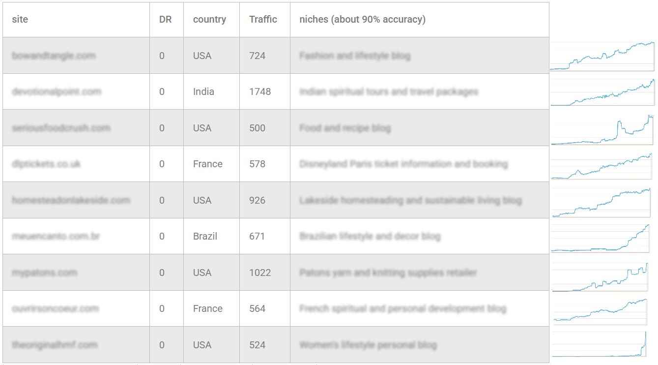Visit the devotionalpoint.com site link
Screen dimensions: 658x365
pyautogui.click(x=57, y=91)
